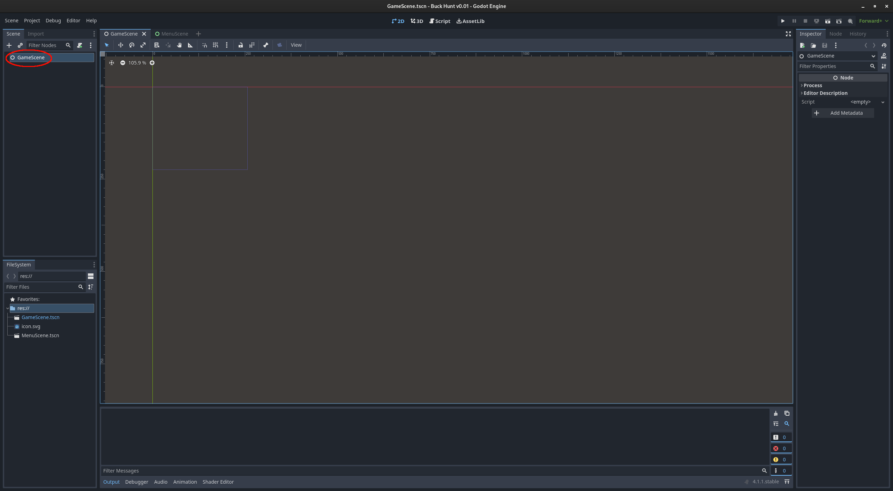Select icon.svg in FileSystem

point(31,326)
